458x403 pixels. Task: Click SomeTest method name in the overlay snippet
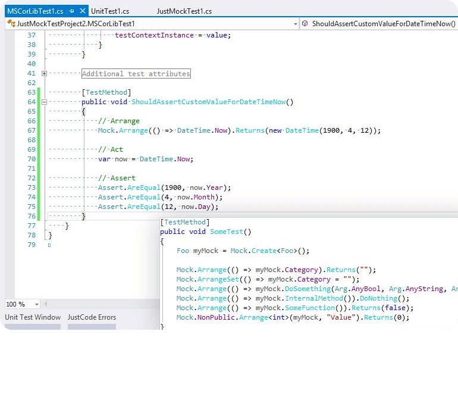click(x=227, y=232)
